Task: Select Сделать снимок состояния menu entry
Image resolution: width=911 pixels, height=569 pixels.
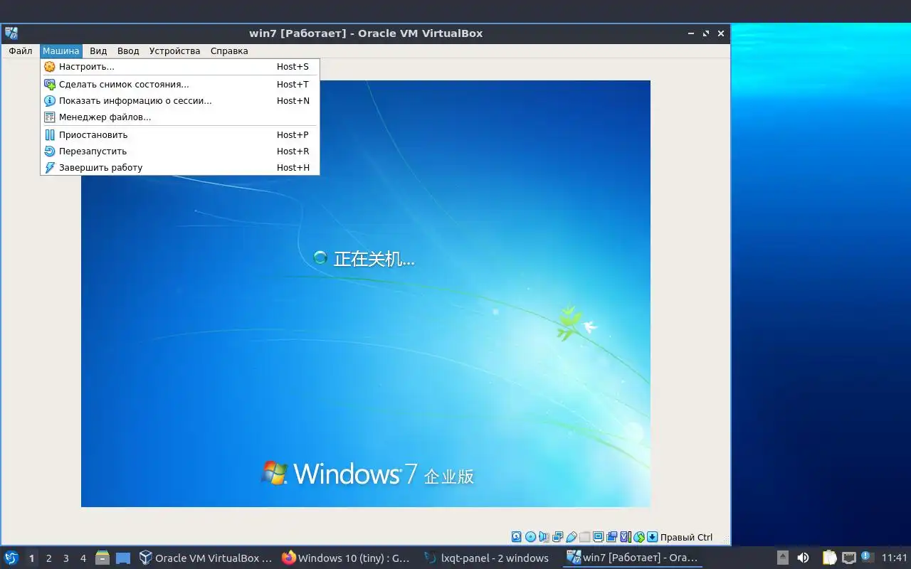Action: [179, 84]
